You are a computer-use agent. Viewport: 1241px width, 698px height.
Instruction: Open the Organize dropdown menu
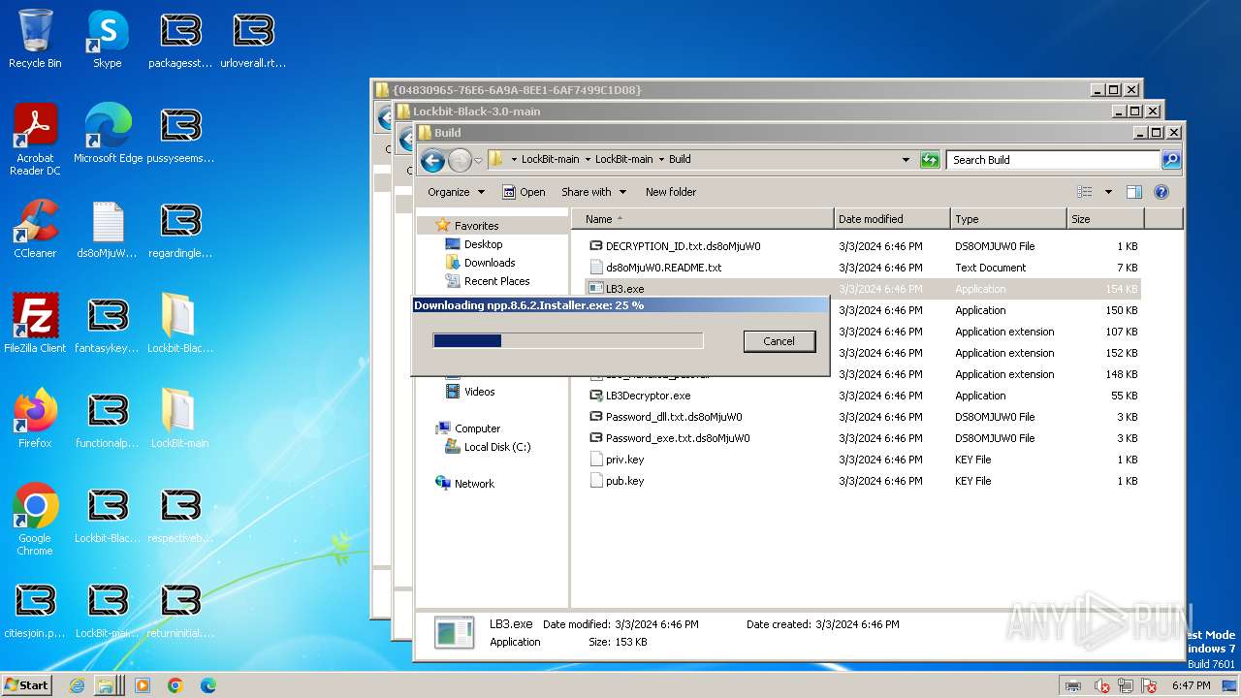tap(456, 192)
